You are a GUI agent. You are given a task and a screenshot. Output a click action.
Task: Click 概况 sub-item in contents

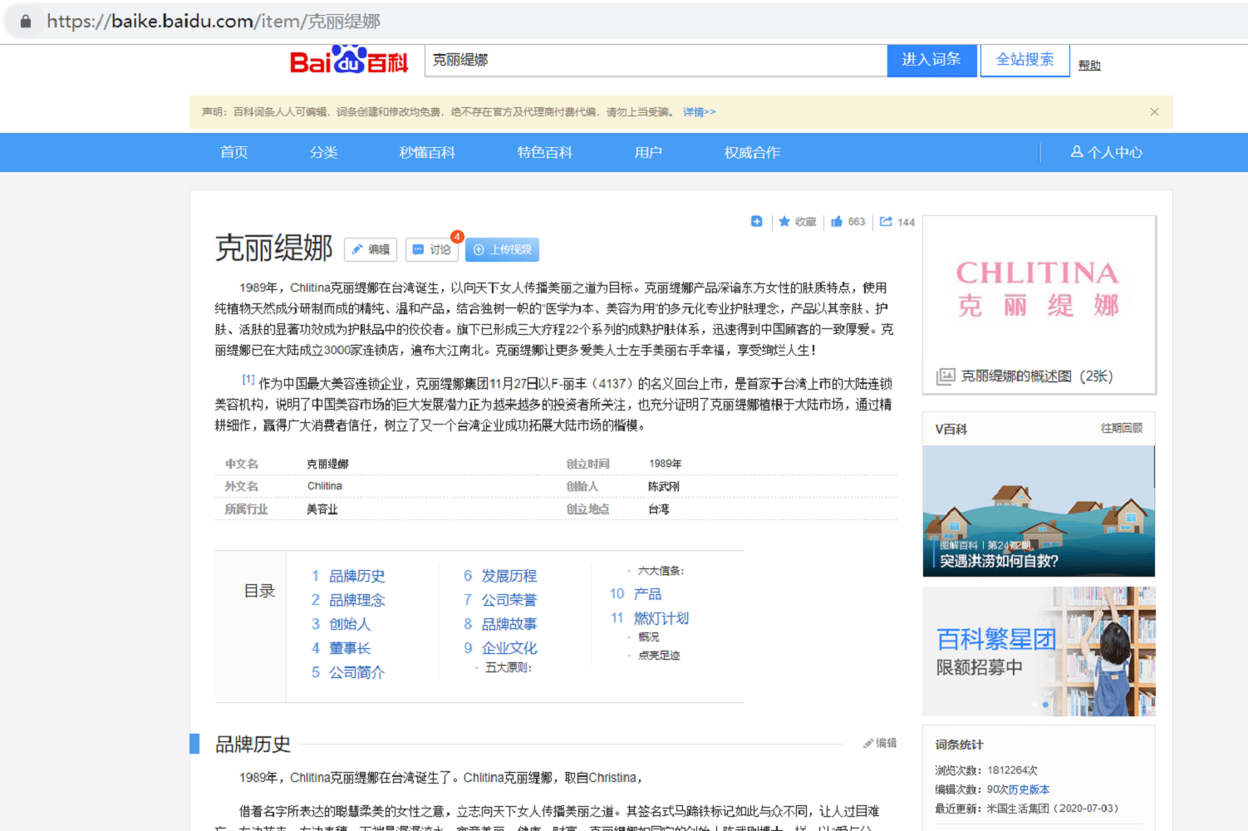[x=649, y=637]
